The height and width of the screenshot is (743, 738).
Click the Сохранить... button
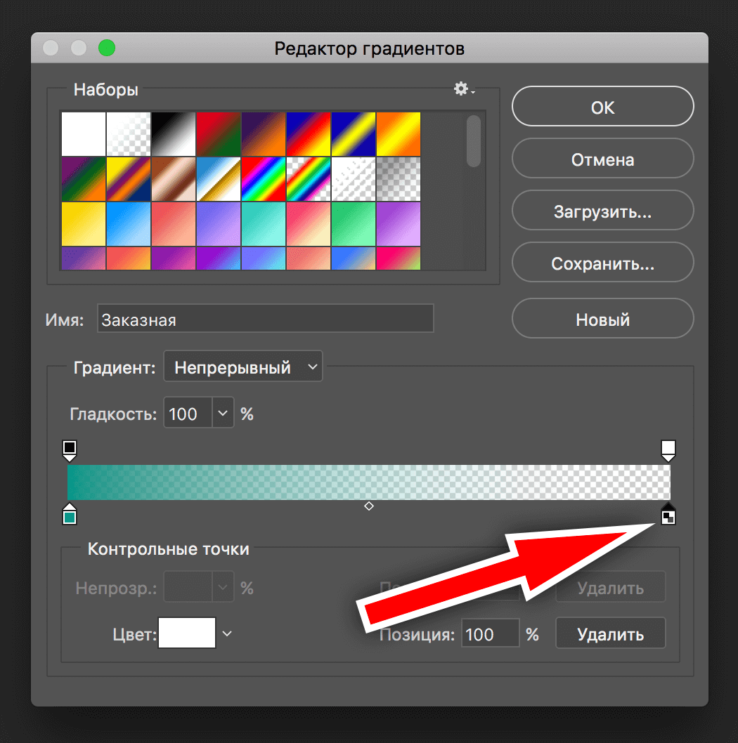(602, 264)
